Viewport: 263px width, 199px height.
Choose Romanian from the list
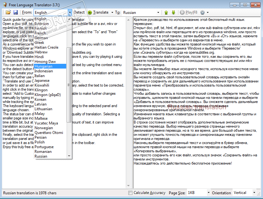50,152
